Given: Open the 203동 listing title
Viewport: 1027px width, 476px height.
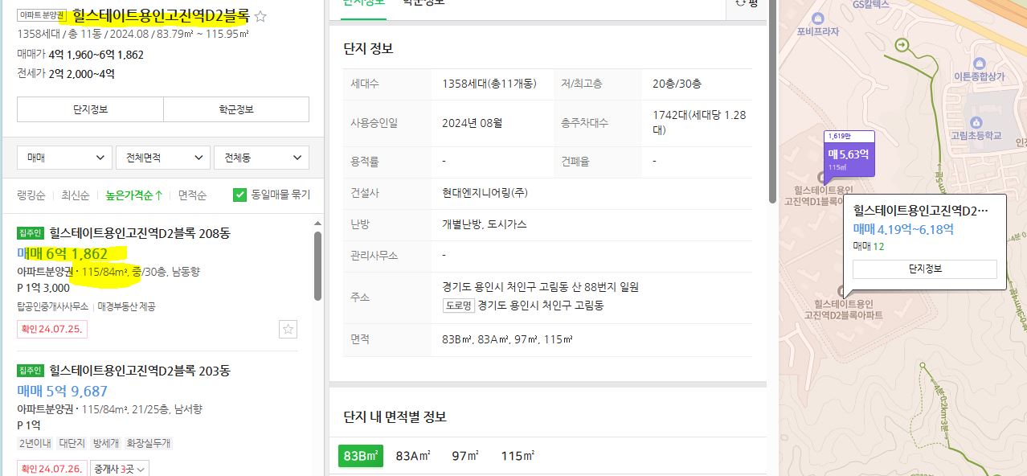Looking at the screenshot, I should coord(140,371).
